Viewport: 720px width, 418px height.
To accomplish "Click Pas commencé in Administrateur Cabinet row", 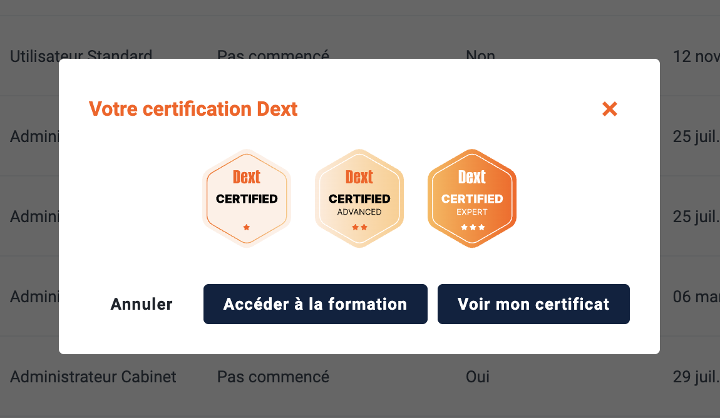I will [x=273, y=377].
